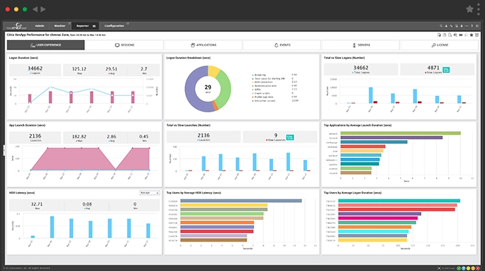Click the purple second bar in Top Applications chart
Screen dimensions: 485x271
click(x=391, y=138)
